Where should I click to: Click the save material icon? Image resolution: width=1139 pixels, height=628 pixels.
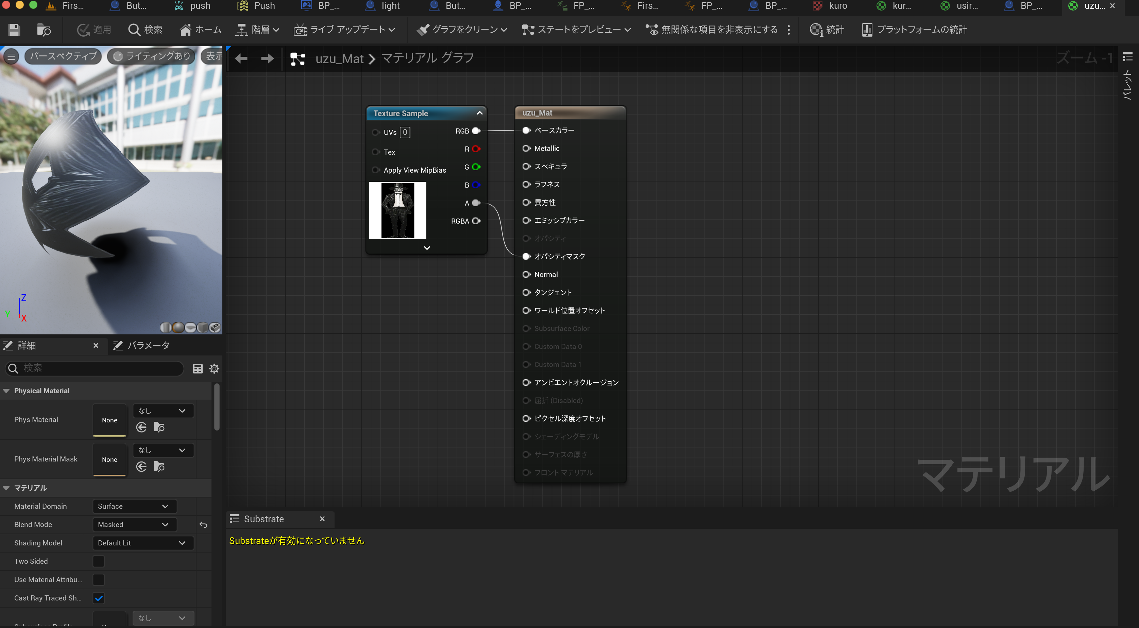[14, 30]
